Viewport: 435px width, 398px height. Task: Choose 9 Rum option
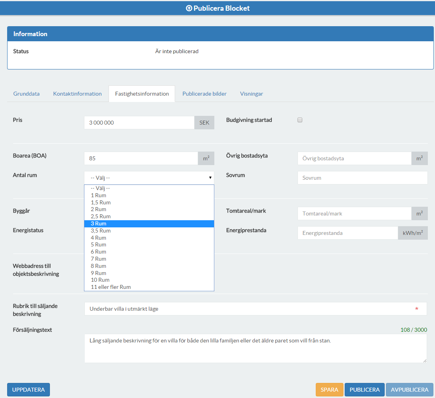point(149,273)
